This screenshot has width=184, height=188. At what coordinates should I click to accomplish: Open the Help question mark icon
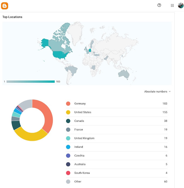click(159, 5)
